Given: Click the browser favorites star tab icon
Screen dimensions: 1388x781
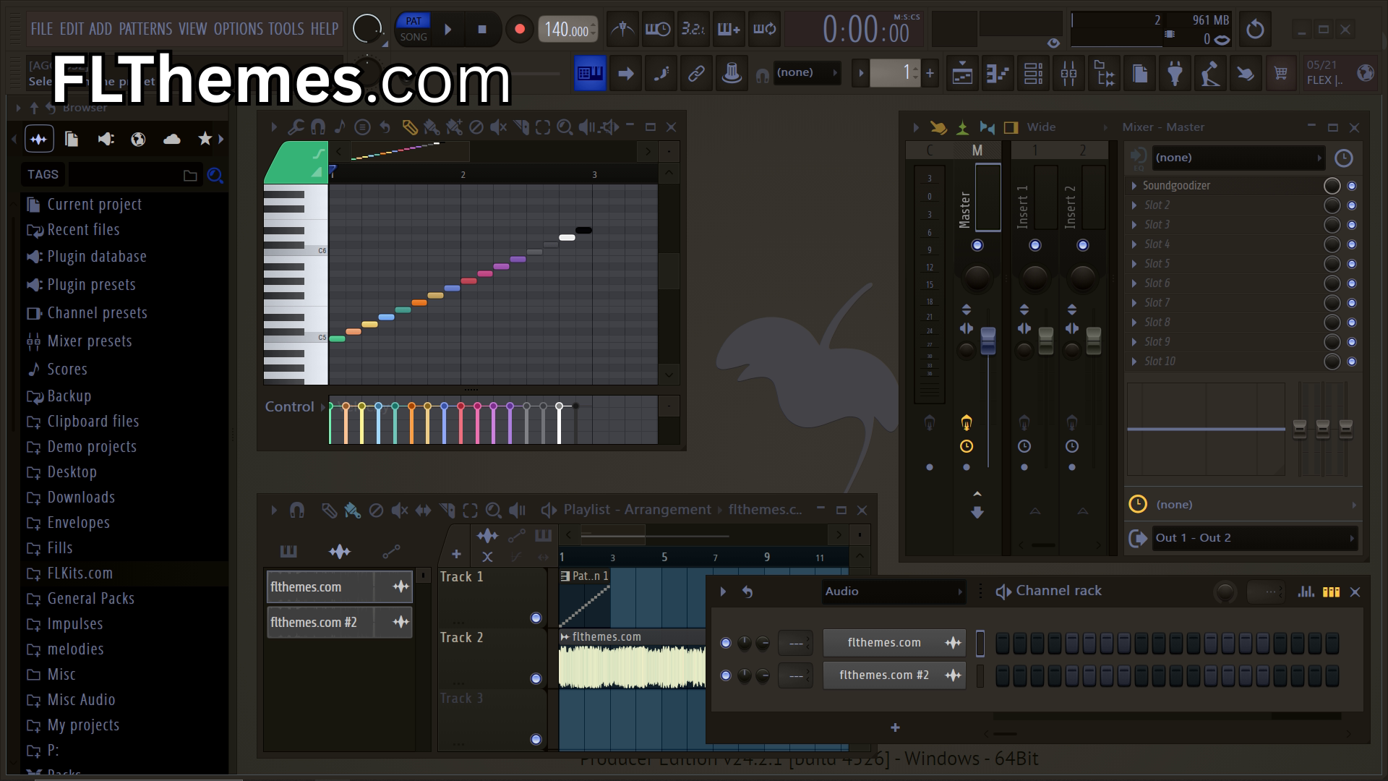Looking at the screenshot, I should pos(205,139).
